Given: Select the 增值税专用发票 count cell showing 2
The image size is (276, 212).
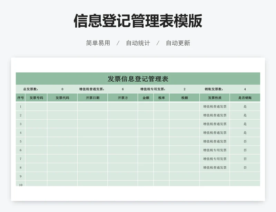Looking at the screenshot, I should [x=184, y=89].
